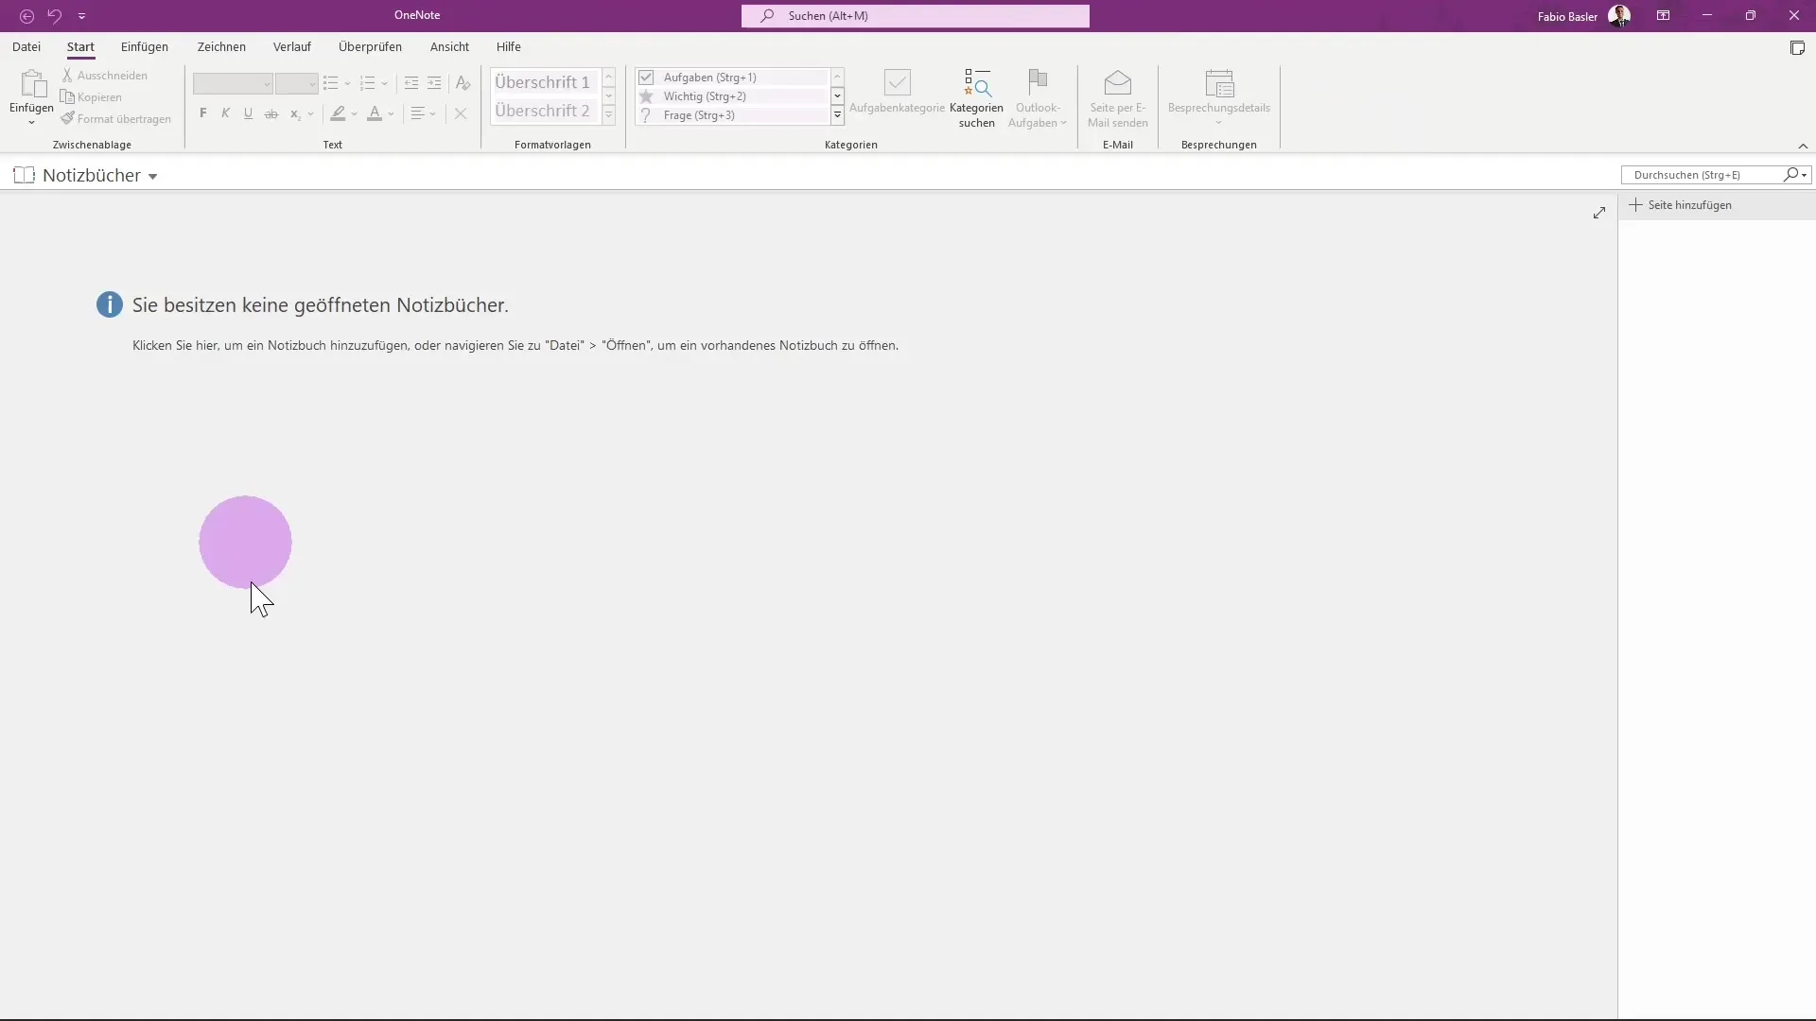The width and height of the screenshot is (1816, 1021).
Task: Switch to the Ansicht tab
Action: tap(449, 46)
